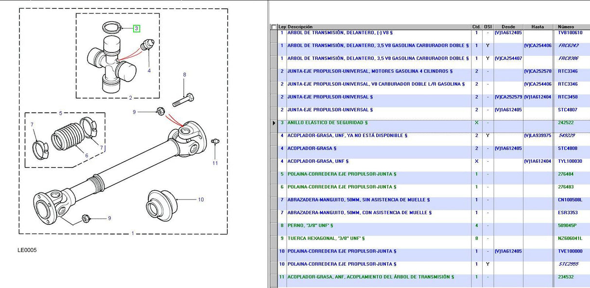Open part number TVB100610

[570, 33]
